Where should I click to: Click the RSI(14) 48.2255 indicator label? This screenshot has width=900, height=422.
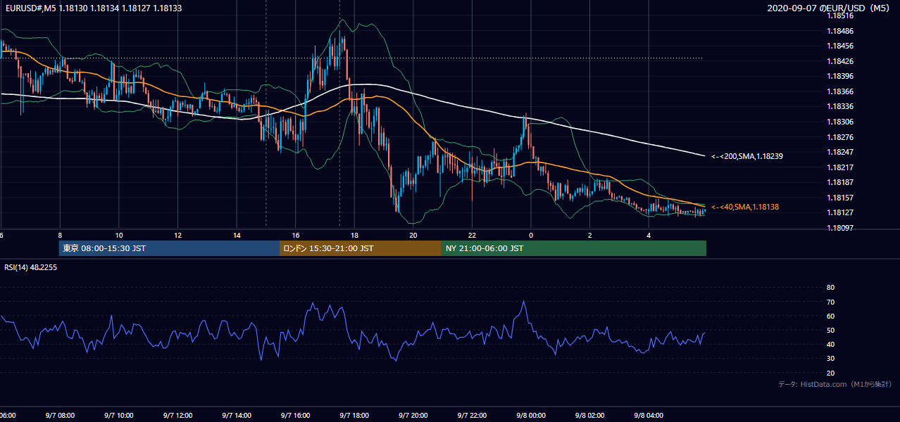[x=31, y=267]
